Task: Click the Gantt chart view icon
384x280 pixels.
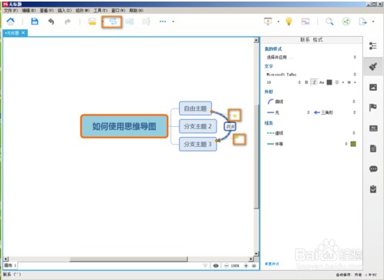Action: click(x=305, y=22)
